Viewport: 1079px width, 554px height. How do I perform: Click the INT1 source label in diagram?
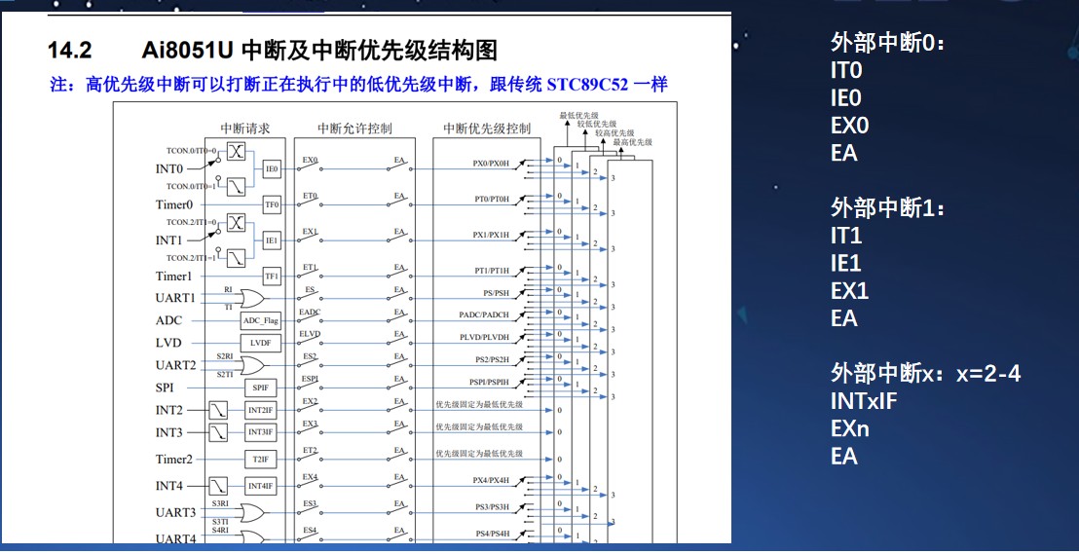click(169, 240)
